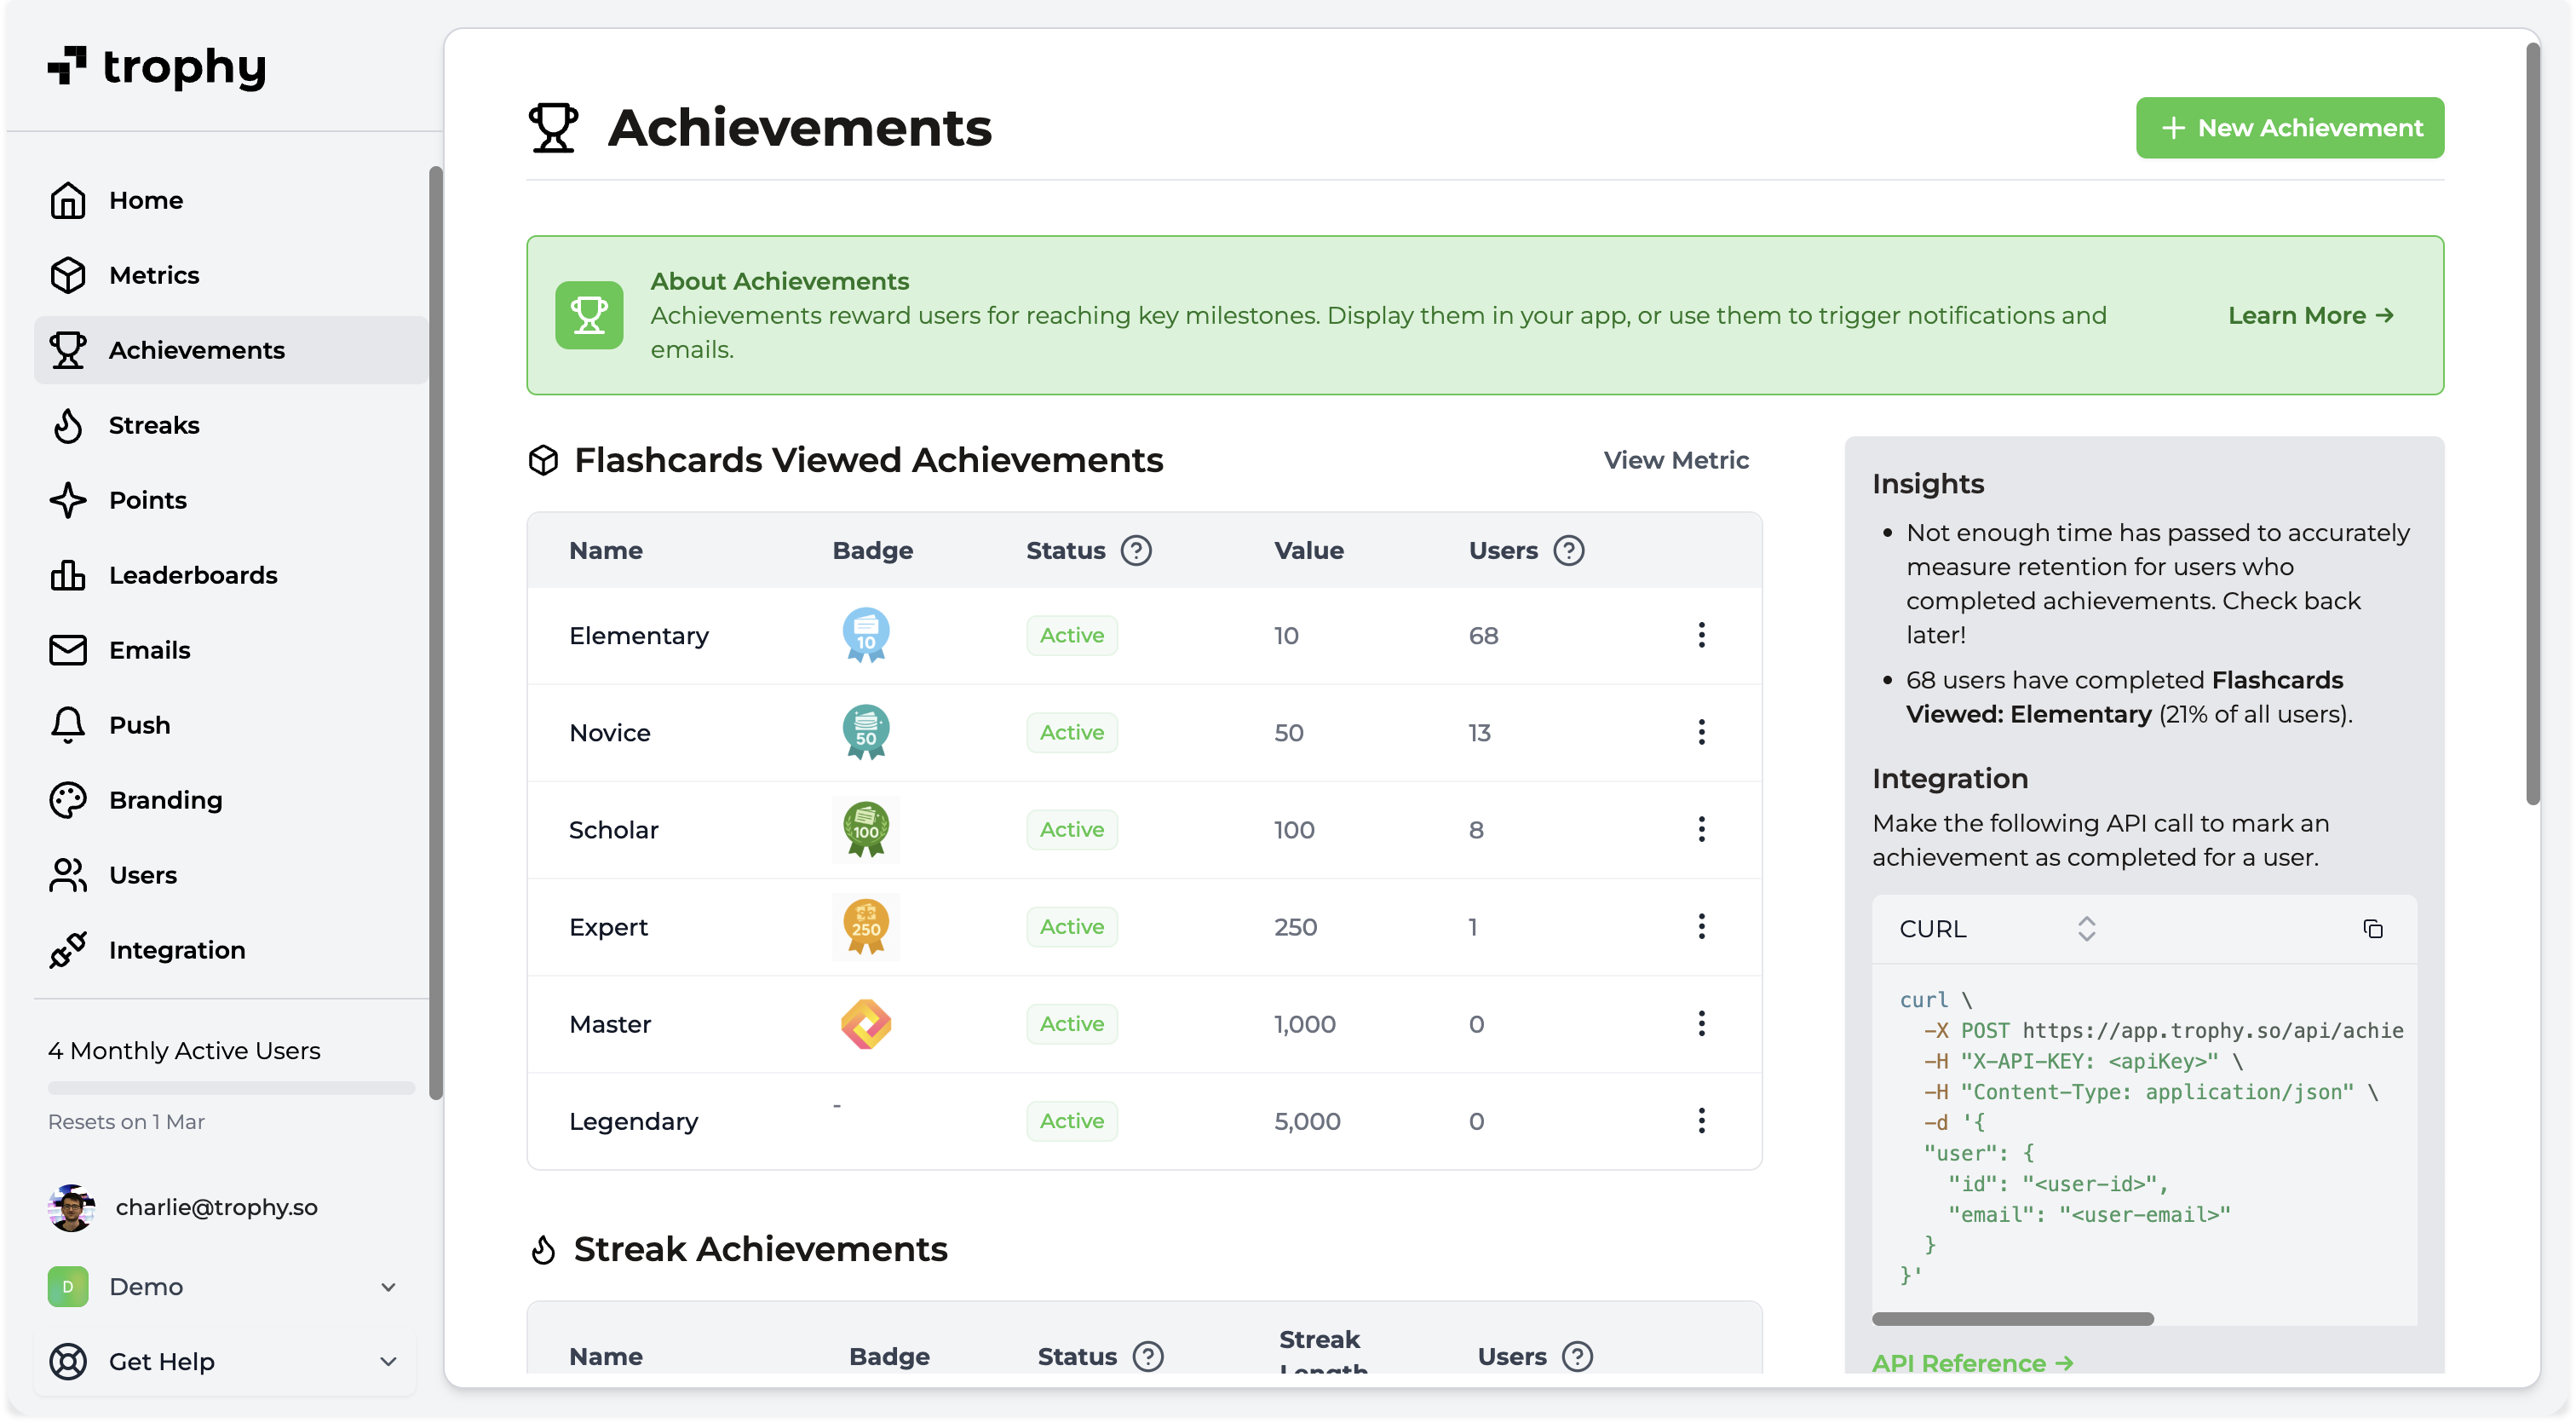The width and height of the screenshot is (2576, 1423).
Task: Open the kebab menu for the Elementary achievement
Action: click(1701, 635)
